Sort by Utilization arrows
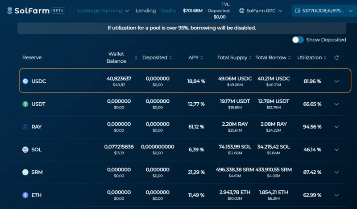The width and height of the screenshot is (357, 209). click(325, 58)
